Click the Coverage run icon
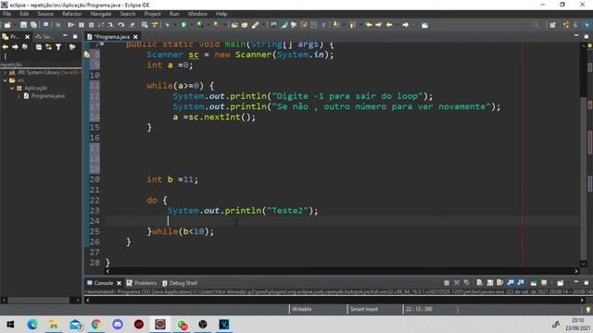The height and width of the screenshot is (333, 593). [x=200, y=25]
